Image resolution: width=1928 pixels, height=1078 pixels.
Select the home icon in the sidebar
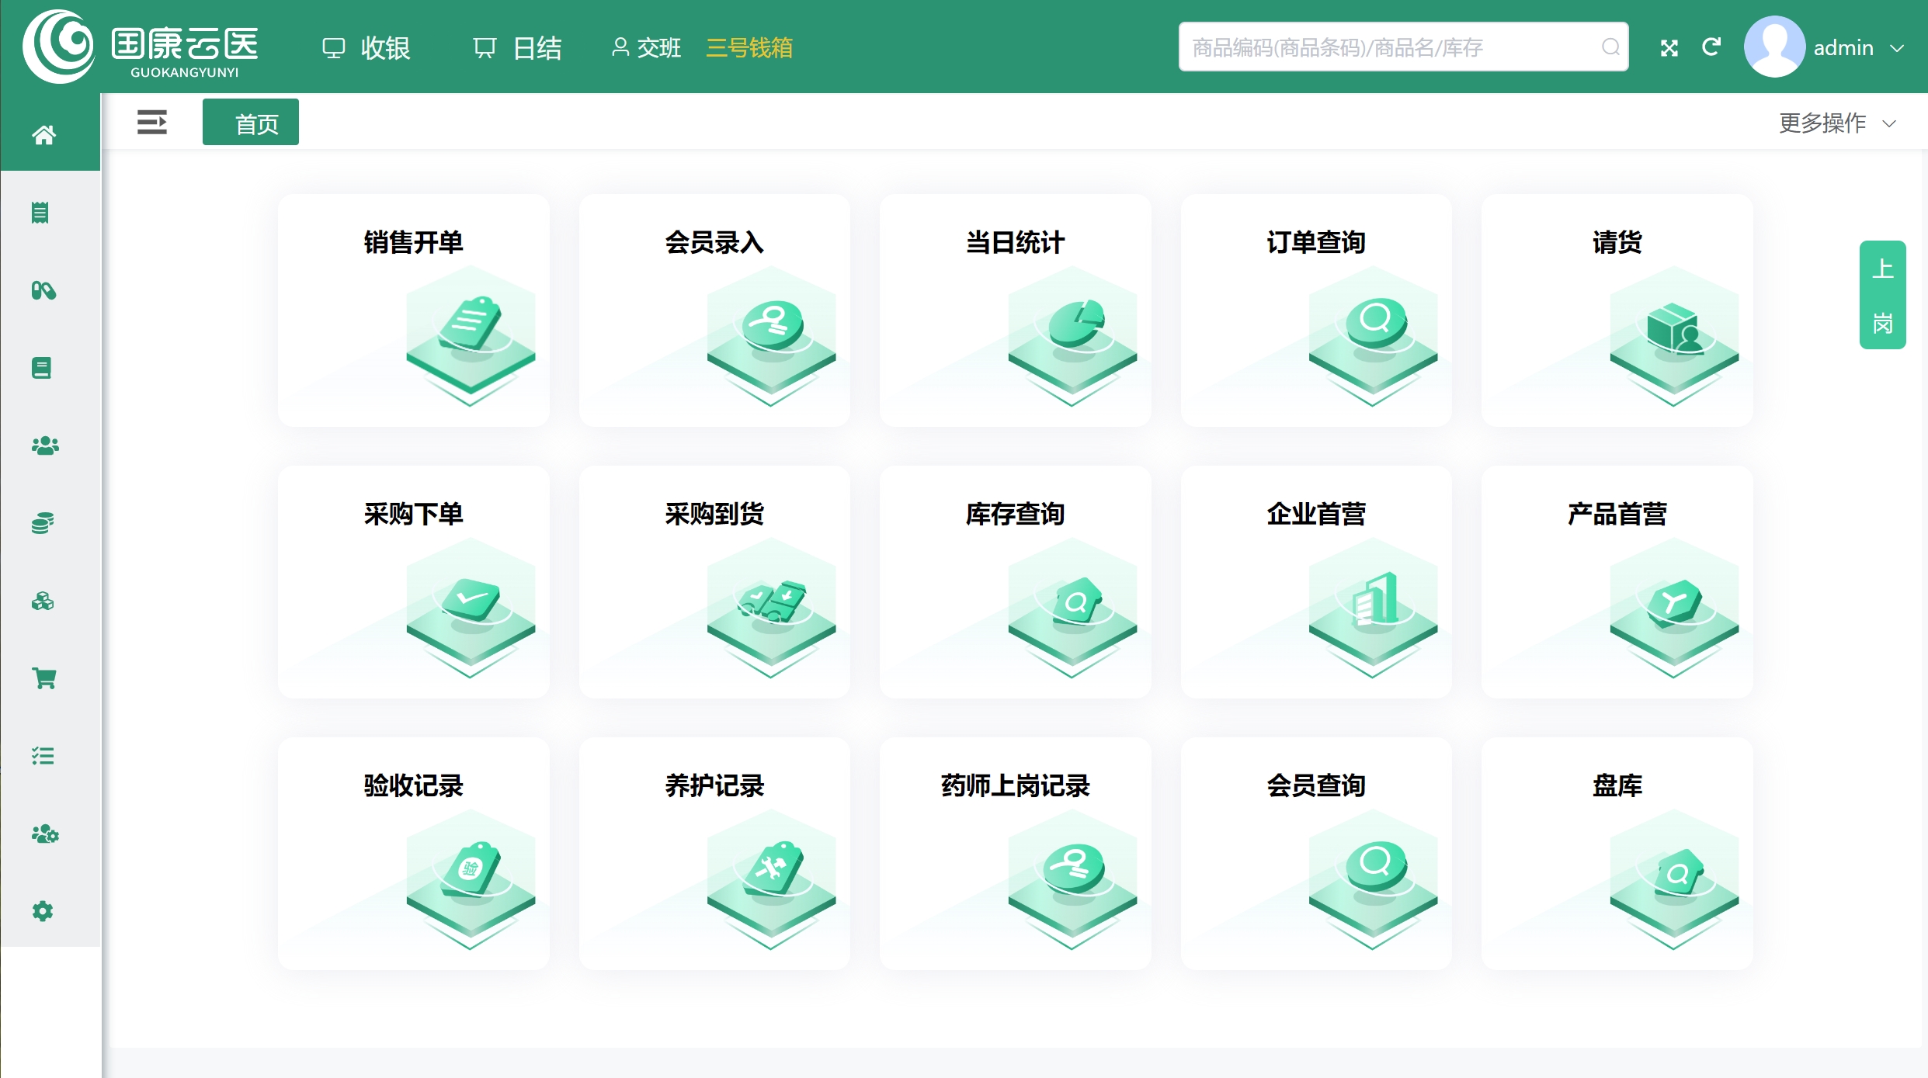click(x=44, y=134)
